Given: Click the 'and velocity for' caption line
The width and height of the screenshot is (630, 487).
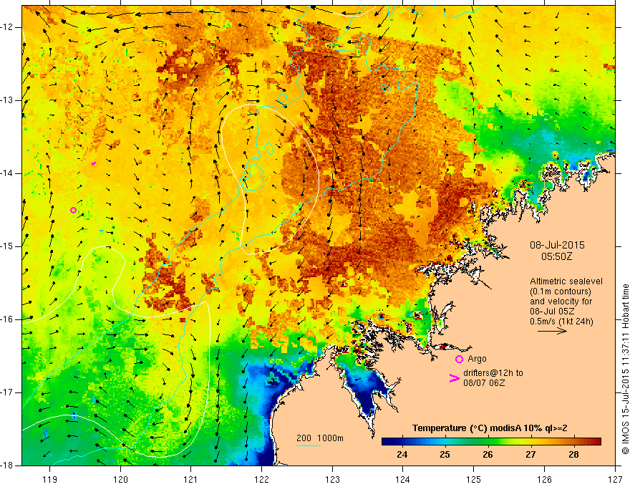Looking at the screenshot, I should tap(561, 302).
